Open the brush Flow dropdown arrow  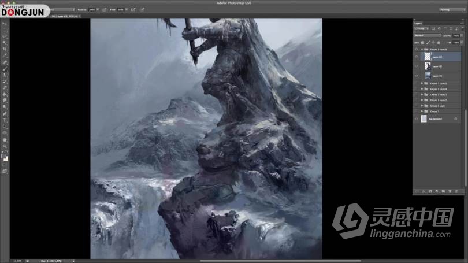pyautogui.click(x=127, y=10)
